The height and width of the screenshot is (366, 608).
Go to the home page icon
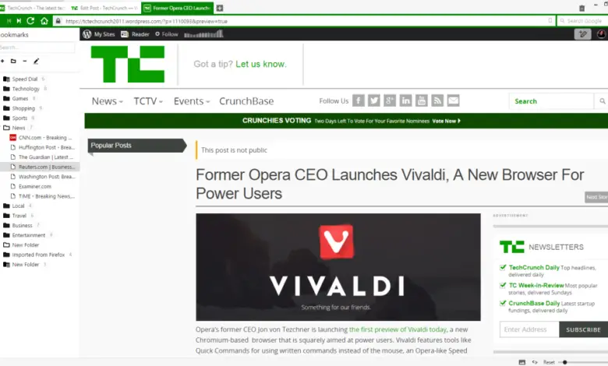tap(44, 21)
